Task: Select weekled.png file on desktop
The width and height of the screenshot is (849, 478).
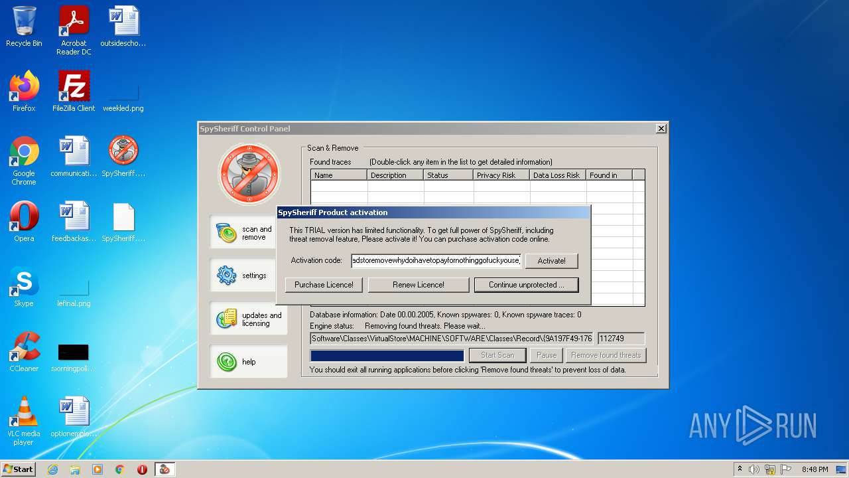Action: [x=123, y=98]
